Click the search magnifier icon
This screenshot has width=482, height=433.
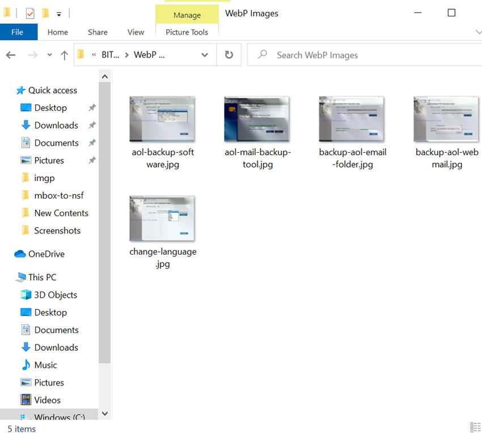point(262,55)
